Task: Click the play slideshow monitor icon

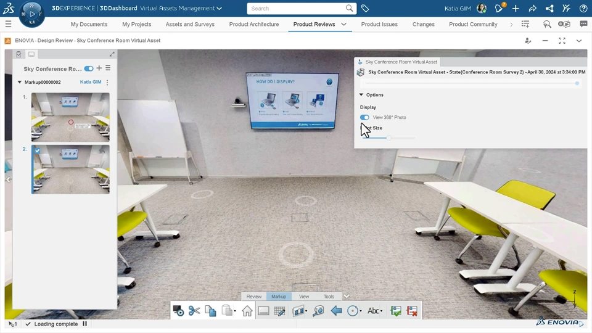Action: point(178,311)
